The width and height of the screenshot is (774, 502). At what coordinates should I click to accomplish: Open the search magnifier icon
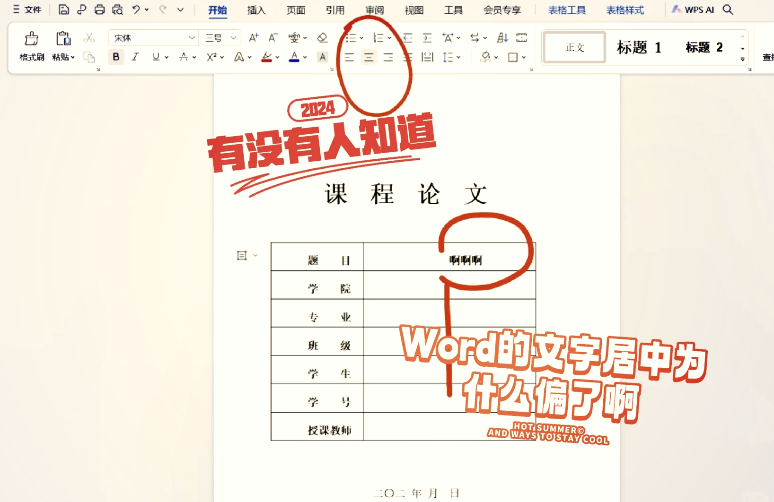pos(728,9)
